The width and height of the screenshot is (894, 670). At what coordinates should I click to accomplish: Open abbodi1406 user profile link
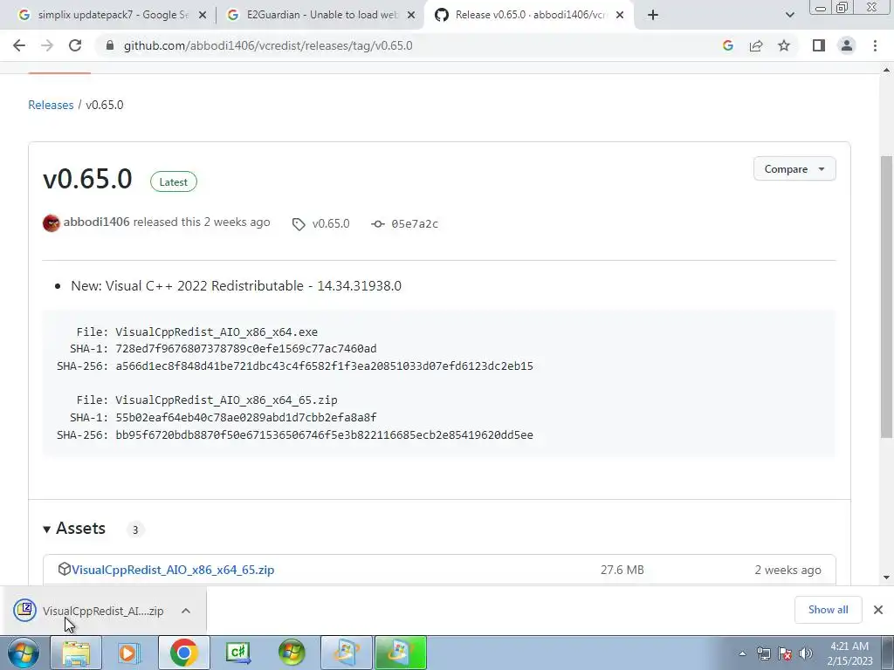[96, 222]
